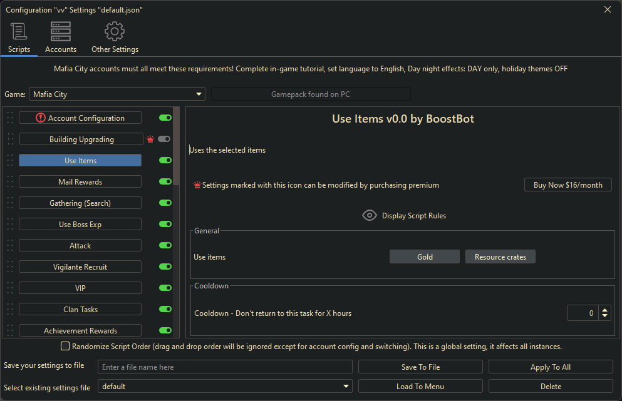Click drag handle next to Use Items
The width and height of the screenshot is (622, 401).
click(10, 161)
